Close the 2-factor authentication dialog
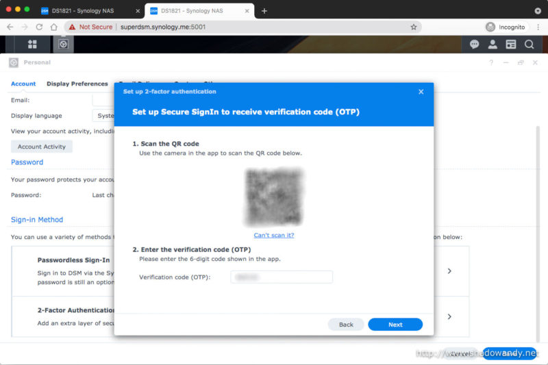 tap(421, 92)
